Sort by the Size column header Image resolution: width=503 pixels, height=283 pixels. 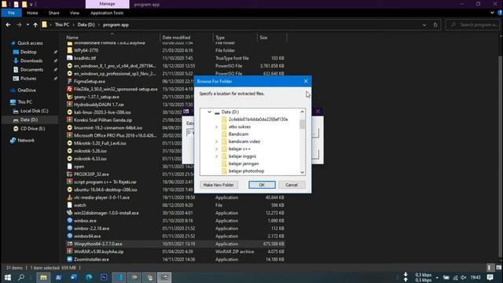point(263,38)
